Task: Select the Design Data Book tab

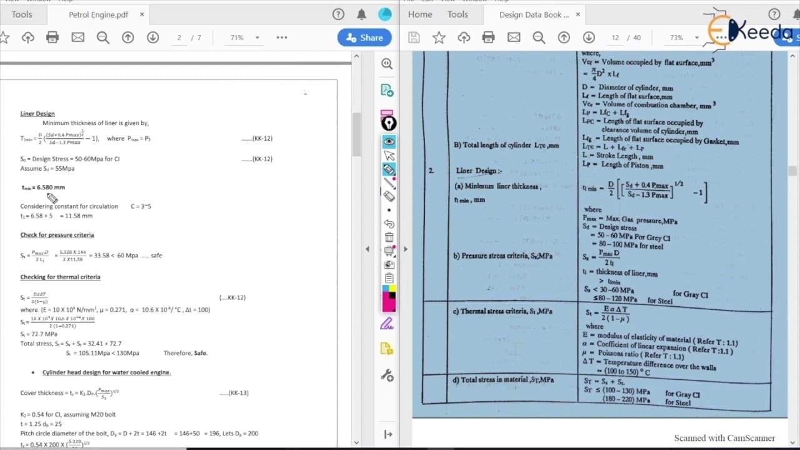Action: point(534,14)
